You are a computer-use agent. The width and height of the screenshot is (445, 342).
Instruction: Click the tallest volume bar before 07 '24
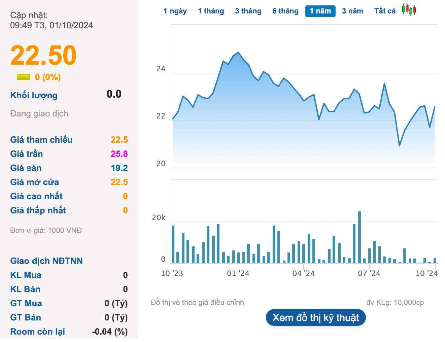pyautogui.click(x=360, y=237)
